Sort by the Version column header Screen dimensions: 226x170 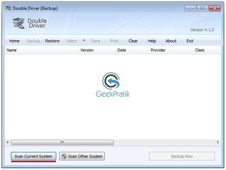coord(97,50)
